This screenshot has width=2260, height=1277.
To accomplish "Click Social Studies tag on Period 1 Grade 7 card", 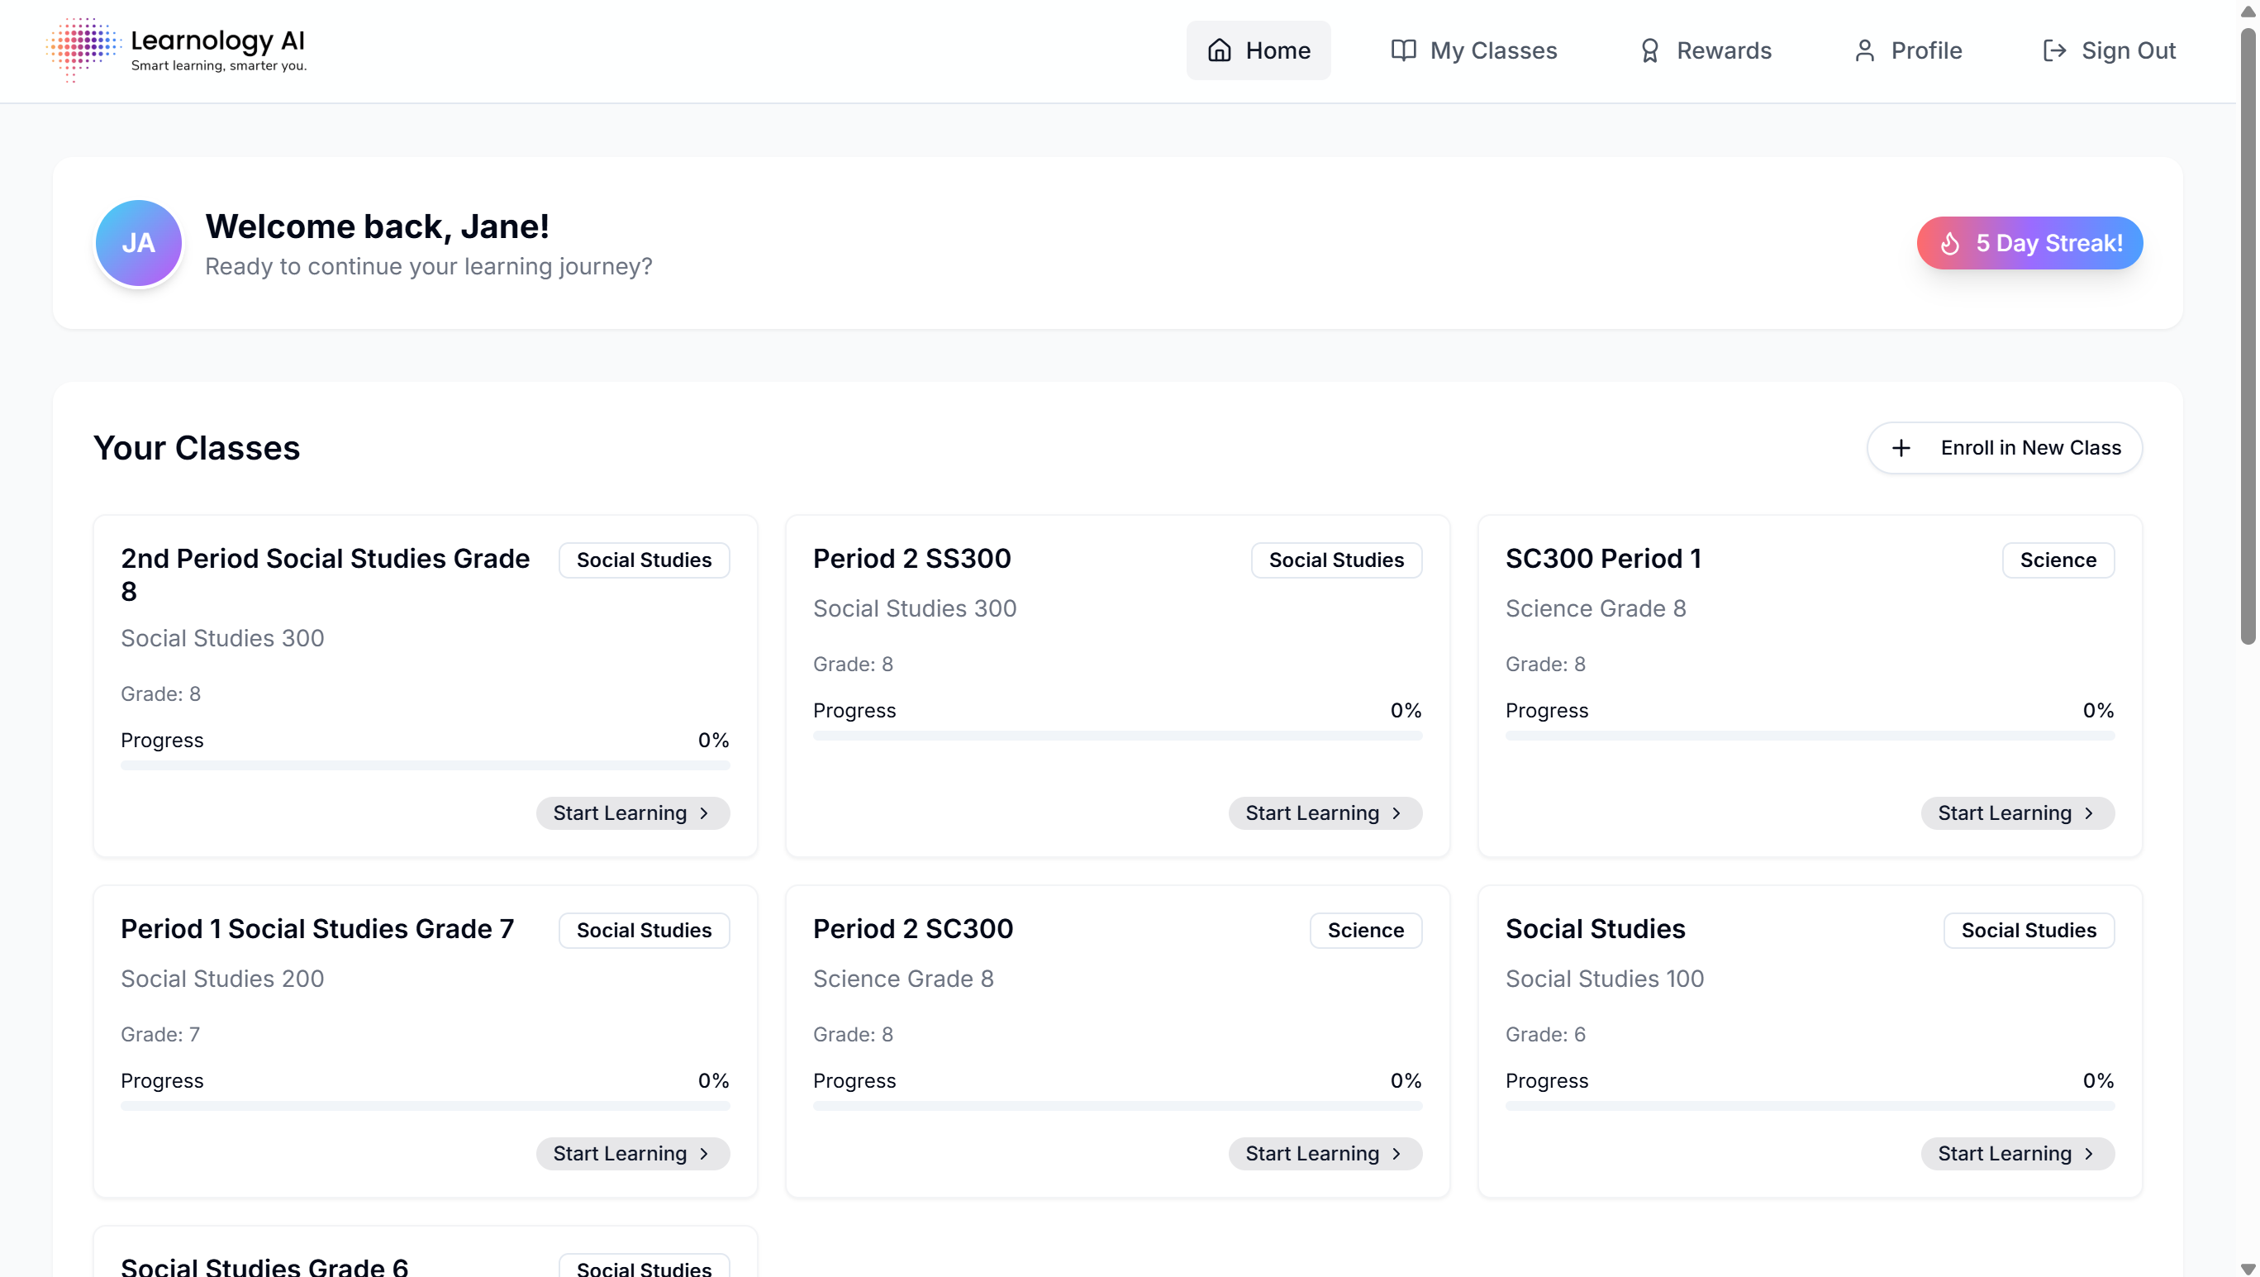I will pyautogui.click(x=644, y=931).
